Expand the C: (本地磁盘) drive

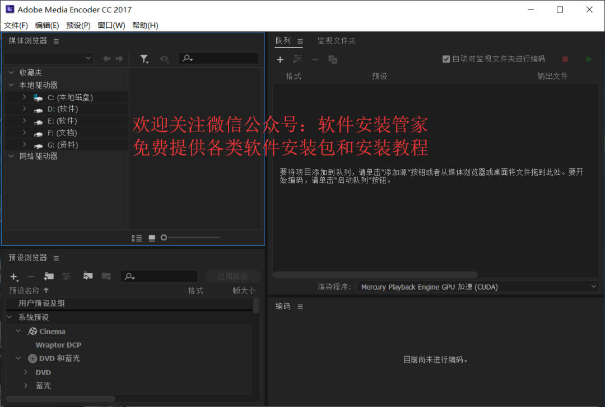(x=24, y=97)
